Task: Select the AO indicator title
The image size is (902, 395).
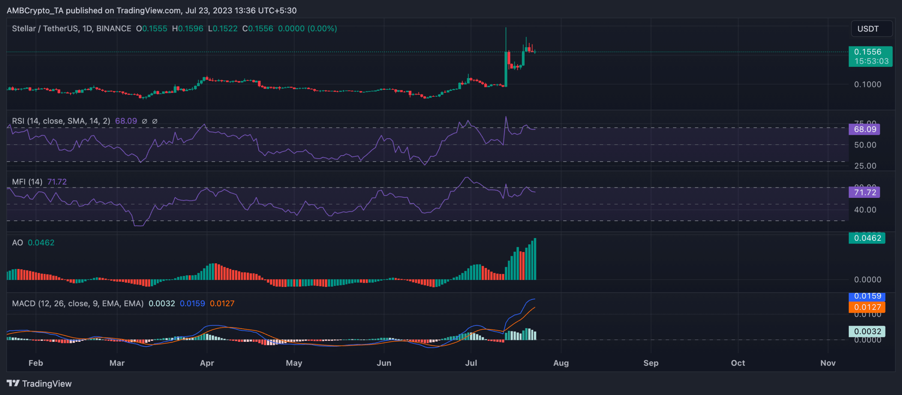Action: 17,243
